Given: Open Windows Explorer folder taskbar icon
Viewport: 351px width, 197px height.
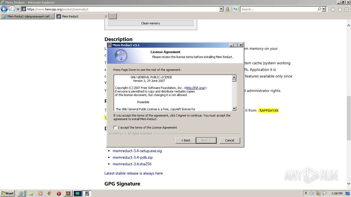Looking at the screenshot, I should pyautogui.click(x=31, y=193).
